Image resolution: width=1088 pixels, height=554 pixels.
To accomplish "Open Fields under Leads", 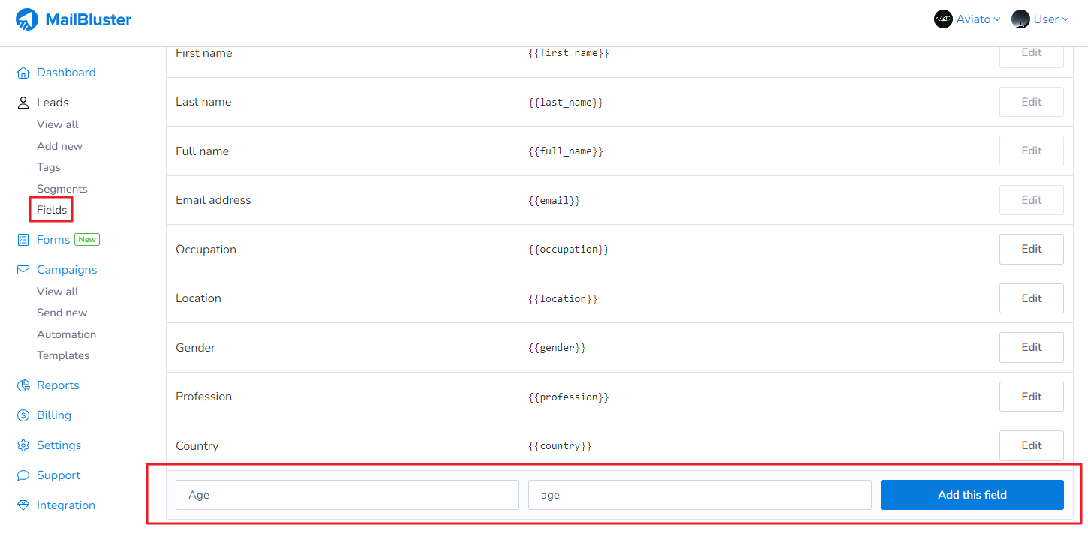I will pyautogui.click(x=52, y=210).
